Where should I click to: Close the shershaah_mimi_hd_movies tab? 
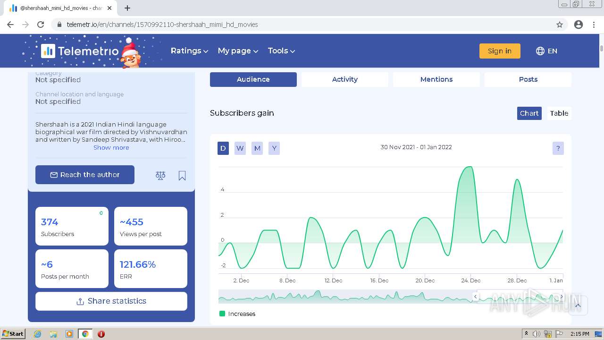[x=109, y=8]
